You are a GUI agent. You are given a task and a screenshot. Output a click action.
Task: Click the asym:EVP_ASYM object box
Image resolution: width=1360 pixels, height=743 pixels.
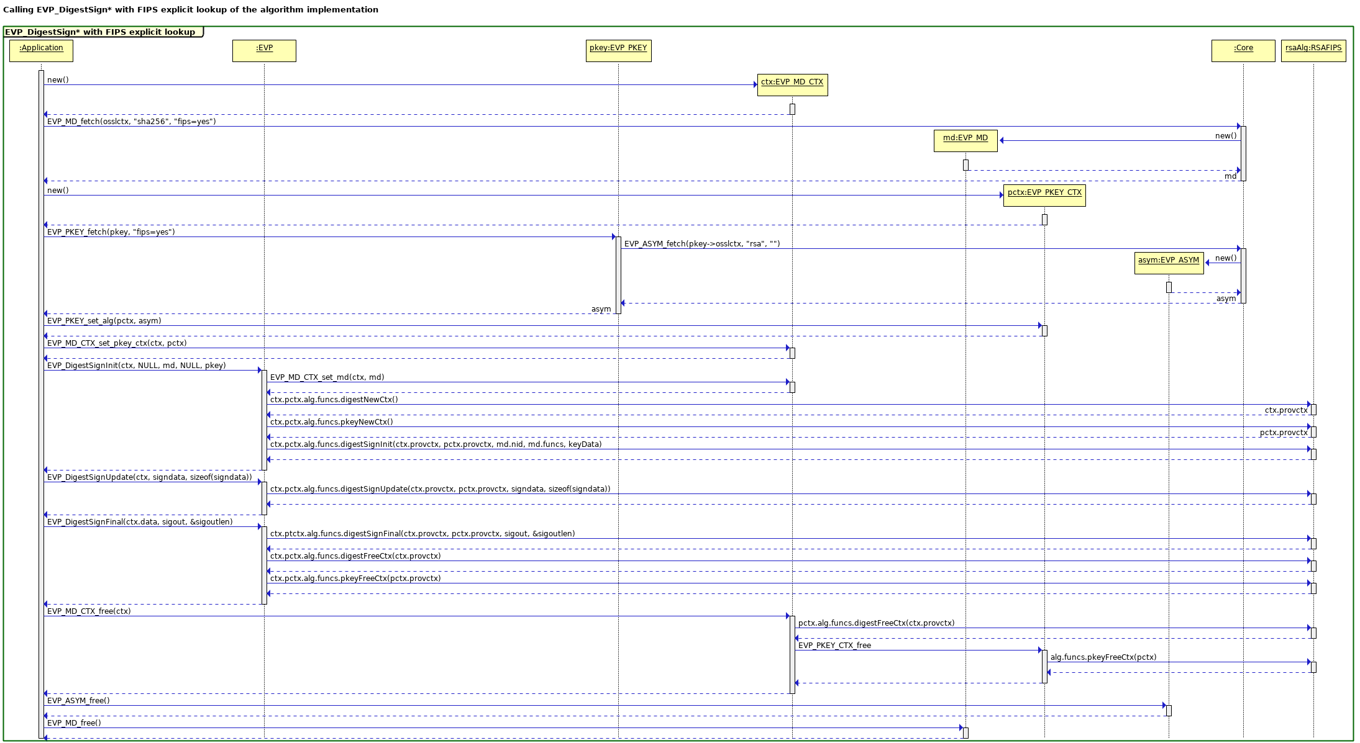tap(1168, 263)
